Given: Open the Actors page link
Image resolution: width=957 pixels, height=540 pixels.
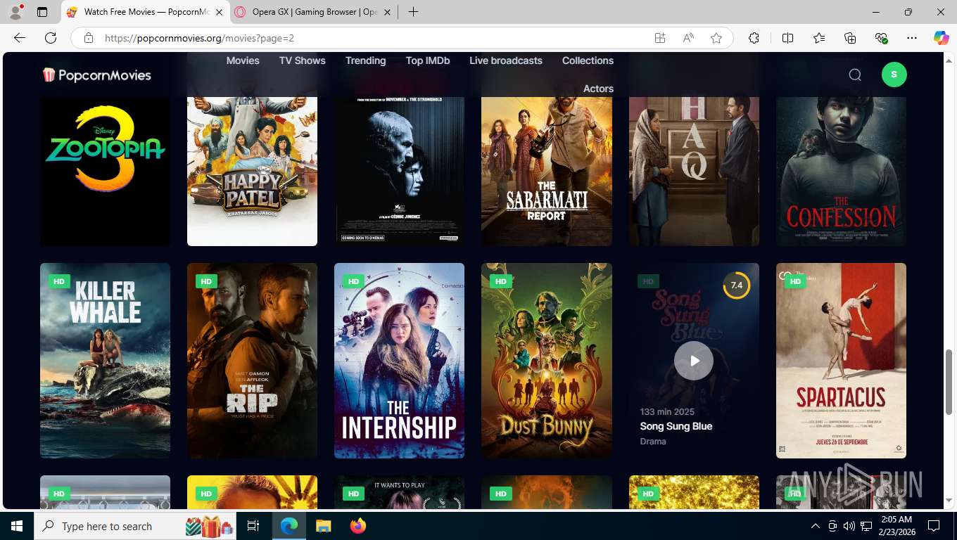Looking at the screenshot, I should point(598,89).
